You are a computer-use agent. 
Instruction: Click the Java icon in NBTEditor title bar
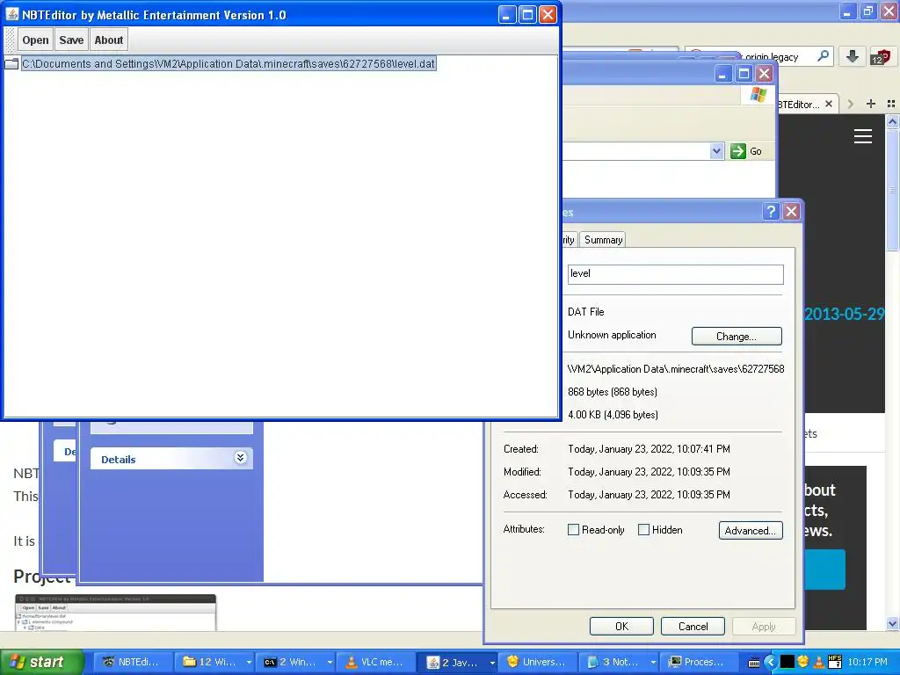[12, 14]
